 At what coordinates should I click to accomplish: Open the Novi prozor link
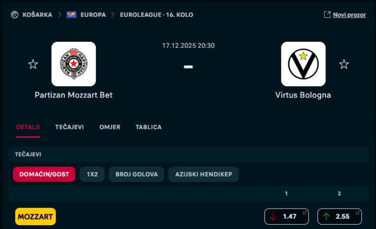click(x=349, y=15)
